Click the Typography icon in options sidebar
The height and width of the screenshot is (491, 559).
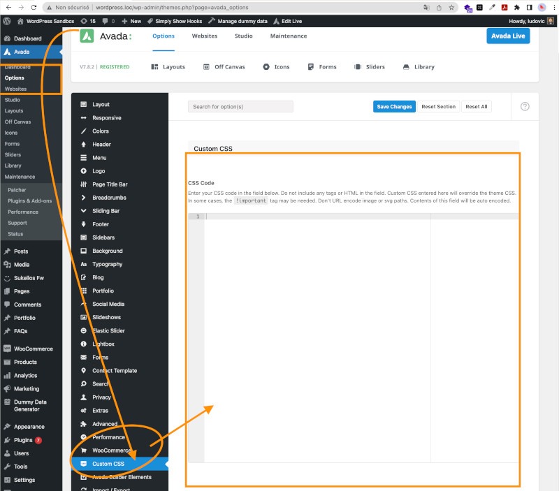point(84,265)
